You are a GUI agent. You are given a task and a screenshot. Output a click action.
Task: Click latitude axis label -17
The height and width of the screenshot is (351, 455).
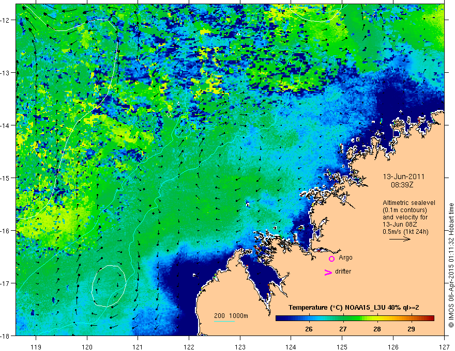[x=6, y=283]
